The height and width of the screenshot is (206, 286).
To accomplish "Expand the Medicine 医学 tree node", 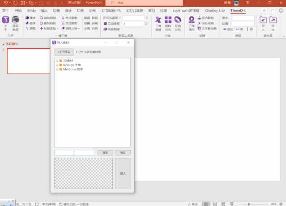I will pyautogui.click(x=57, y=69).
